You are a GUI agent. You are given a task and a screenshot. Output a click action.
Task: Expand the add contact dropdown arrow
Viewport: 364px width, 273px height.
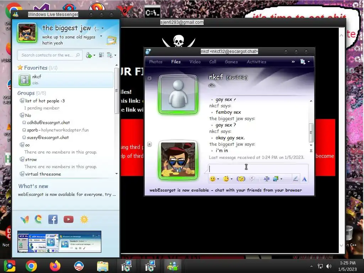click(94, 55)
